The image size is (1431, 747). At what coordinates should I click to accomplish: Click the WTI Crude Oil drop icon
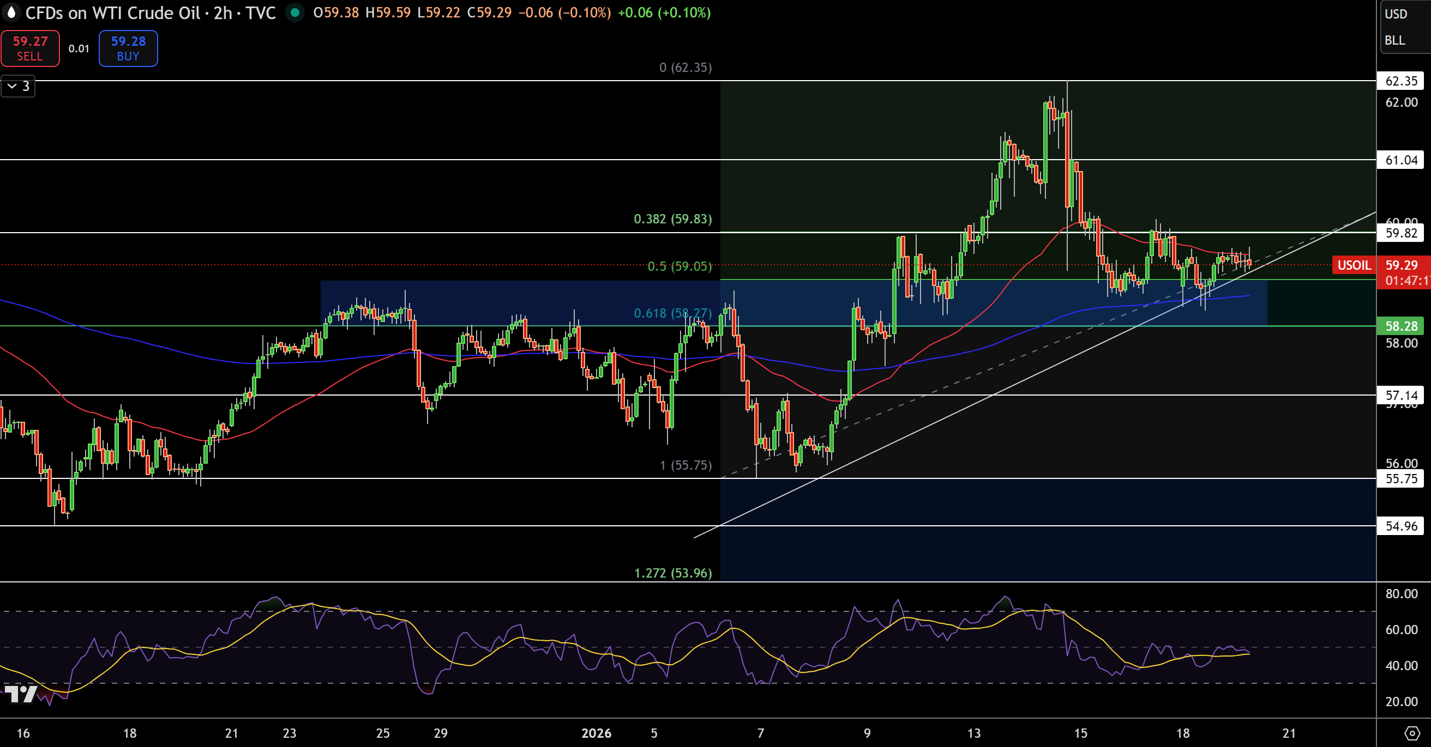pos(11,12)
